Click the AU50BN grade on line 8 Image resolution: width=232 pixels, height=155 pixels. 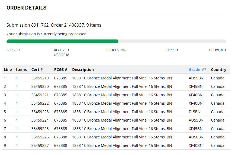196,137
